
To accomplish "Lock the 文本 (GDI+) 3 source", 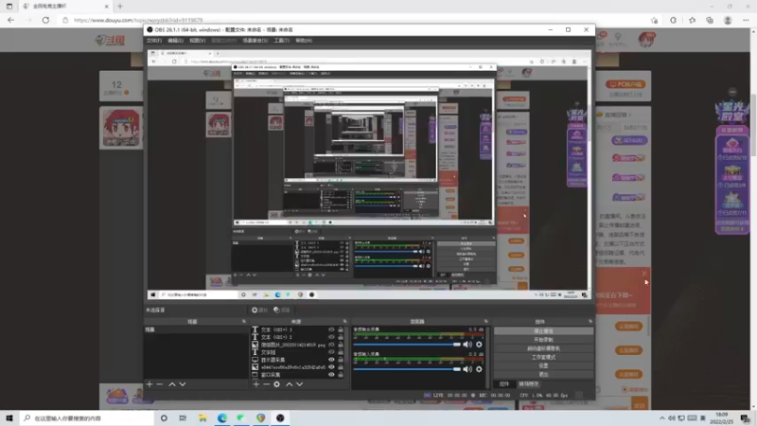I will pos(341,329).
